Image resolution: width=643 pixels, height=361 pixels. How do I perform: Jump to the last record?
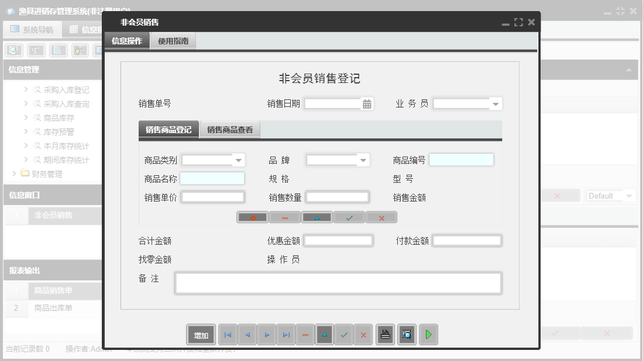point(286,334)
